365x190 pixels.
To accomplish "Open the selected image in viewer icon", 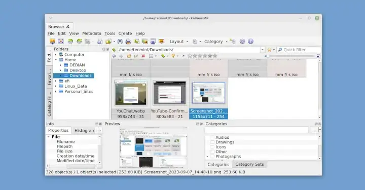I will (52, 42).
